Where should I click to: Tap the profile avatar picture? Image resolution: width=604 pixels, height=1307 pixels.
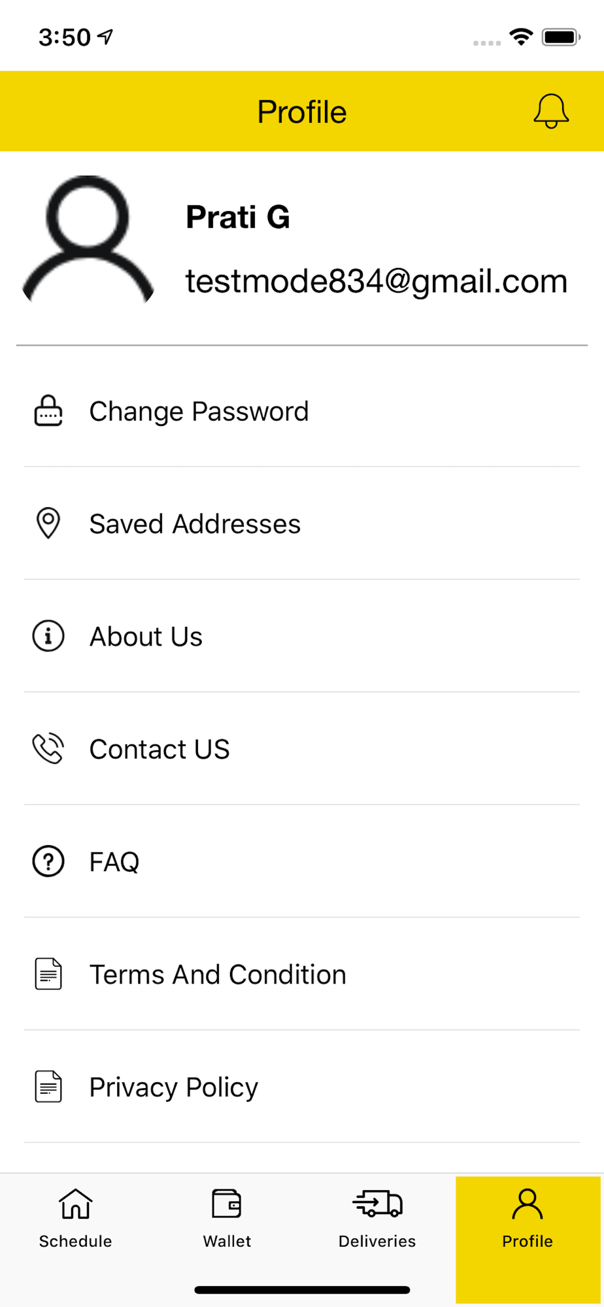click(88, 240)
